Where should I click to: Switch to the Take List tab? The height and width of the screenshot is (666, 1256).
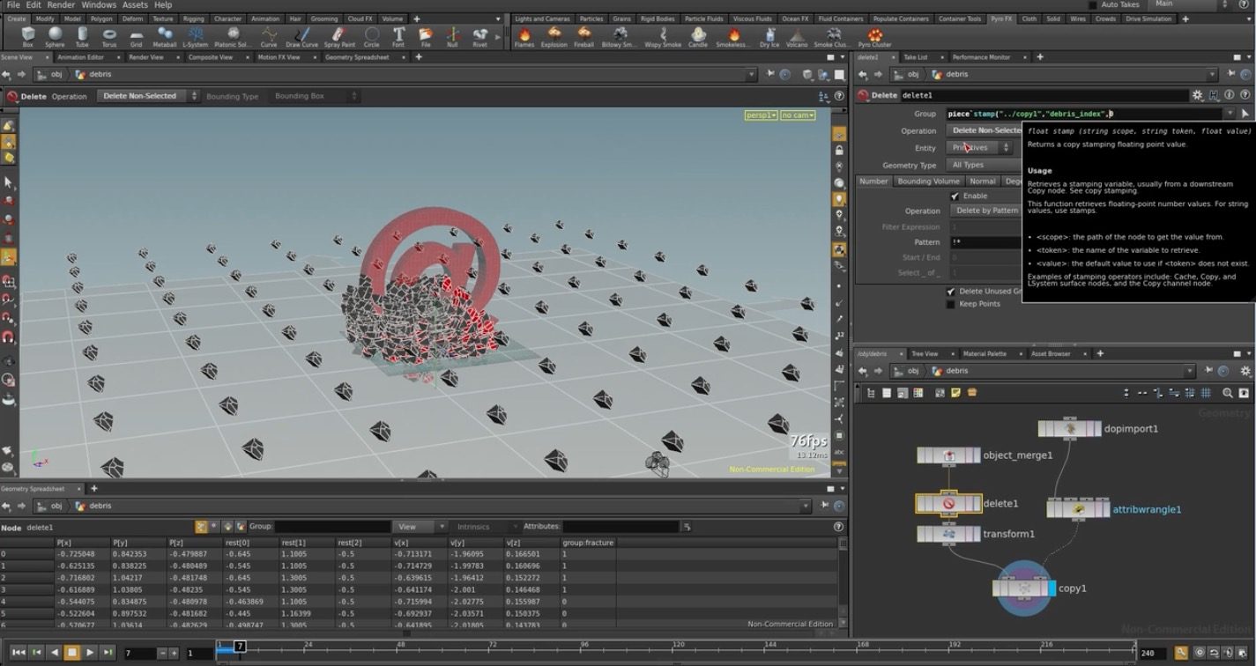916,57
